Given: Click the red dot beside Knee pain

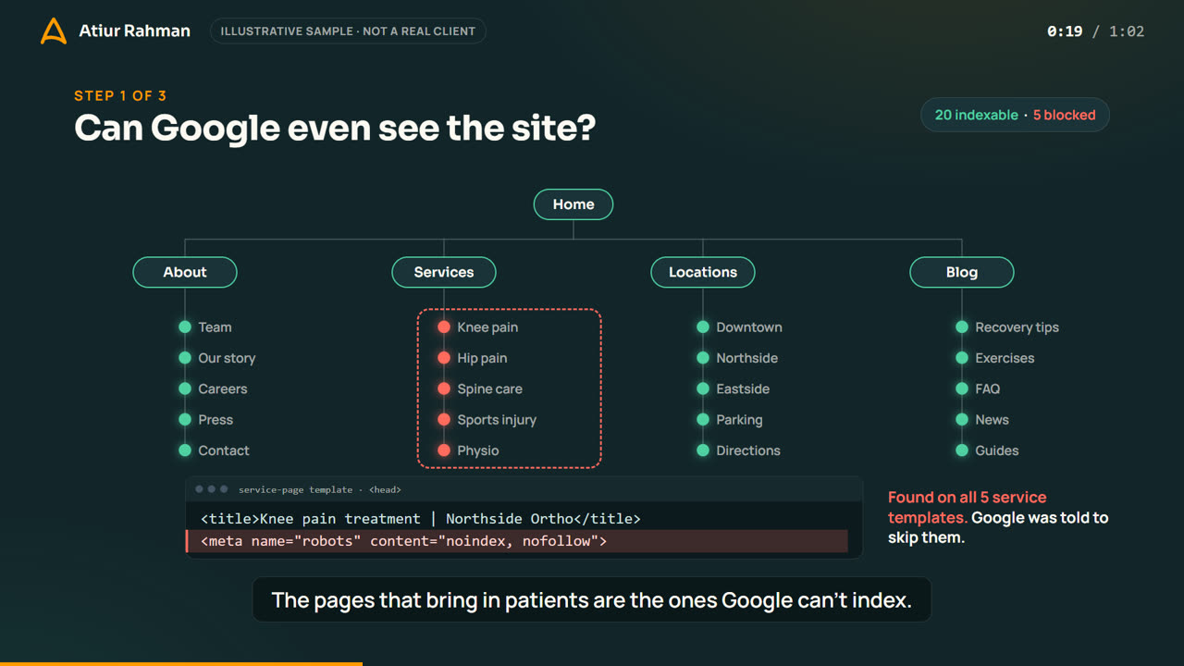Looking at the screenshot, I should pos(444,327).
